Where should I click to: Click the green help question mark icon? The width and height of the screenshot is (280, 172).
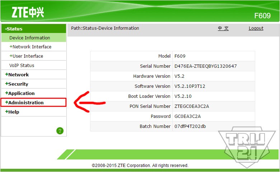pyautogui.click(x=60, y=131)
